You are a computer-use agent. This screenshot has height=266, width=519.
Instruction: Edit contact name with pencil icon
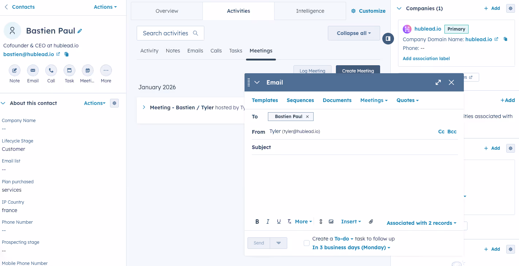(80, 31)
